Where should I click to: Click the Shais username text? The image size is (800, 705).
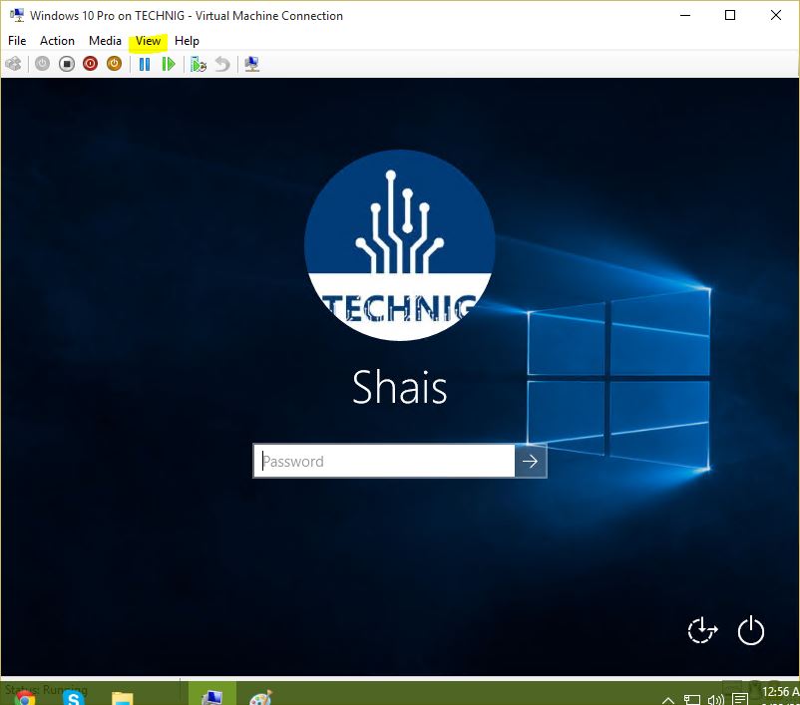[399, 387]
